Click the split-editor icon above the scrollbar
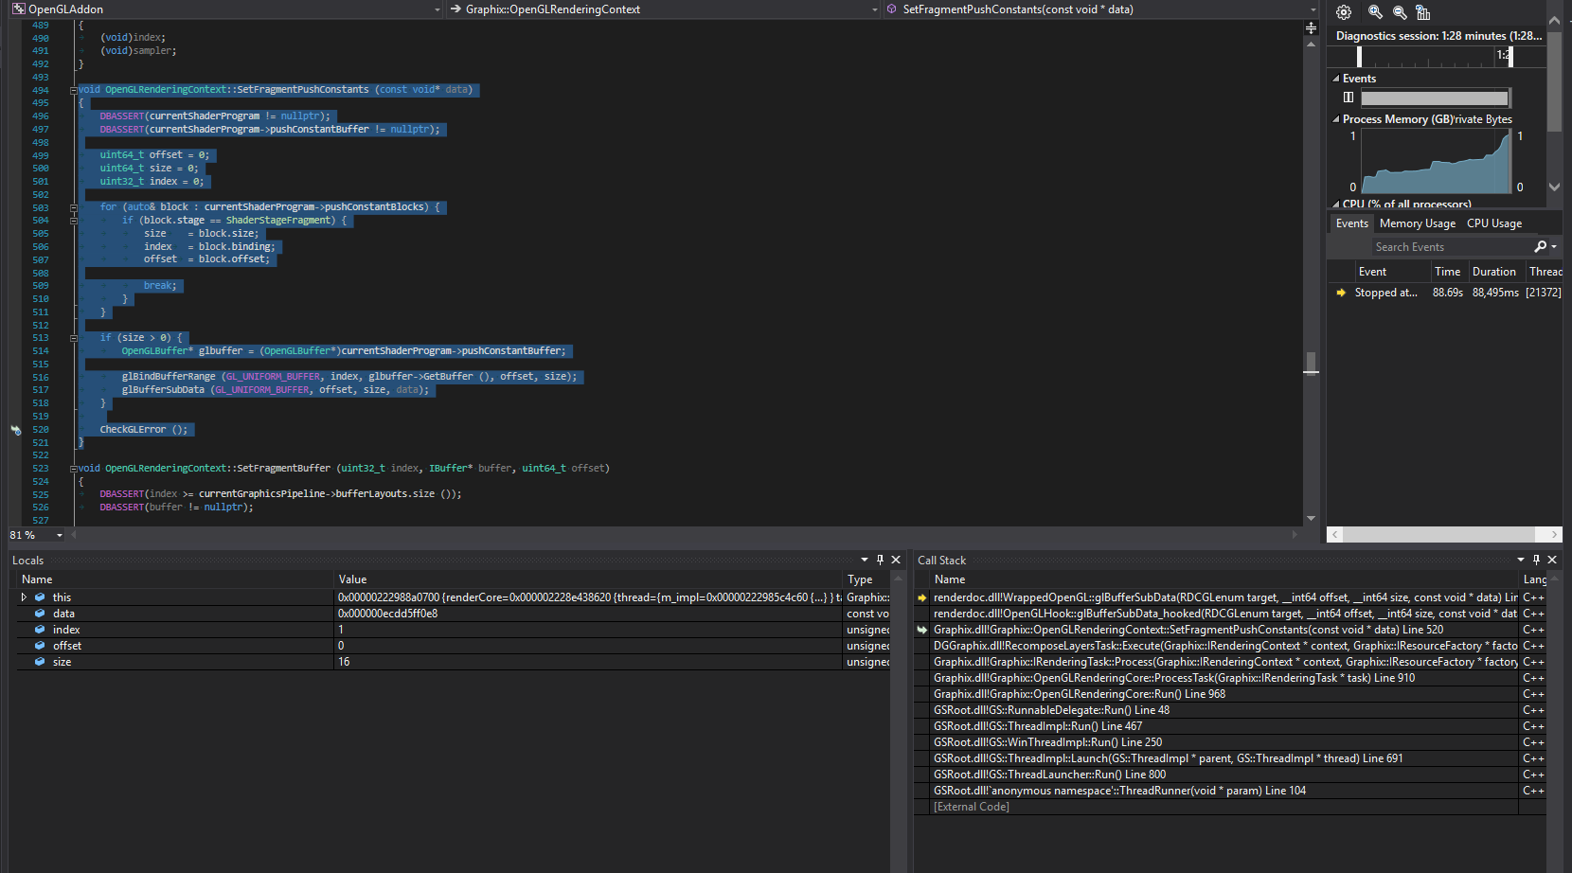 tap(1311, 27)
